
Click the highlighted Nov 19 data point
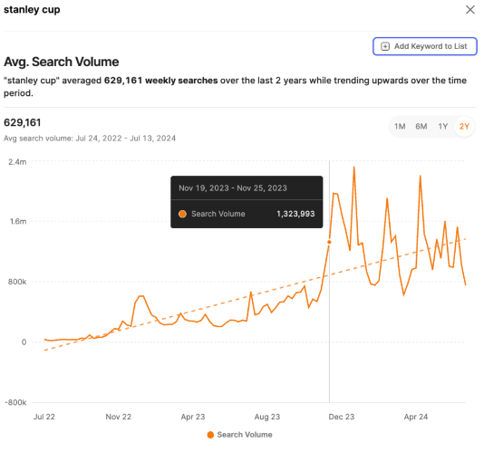coord(329,242)
